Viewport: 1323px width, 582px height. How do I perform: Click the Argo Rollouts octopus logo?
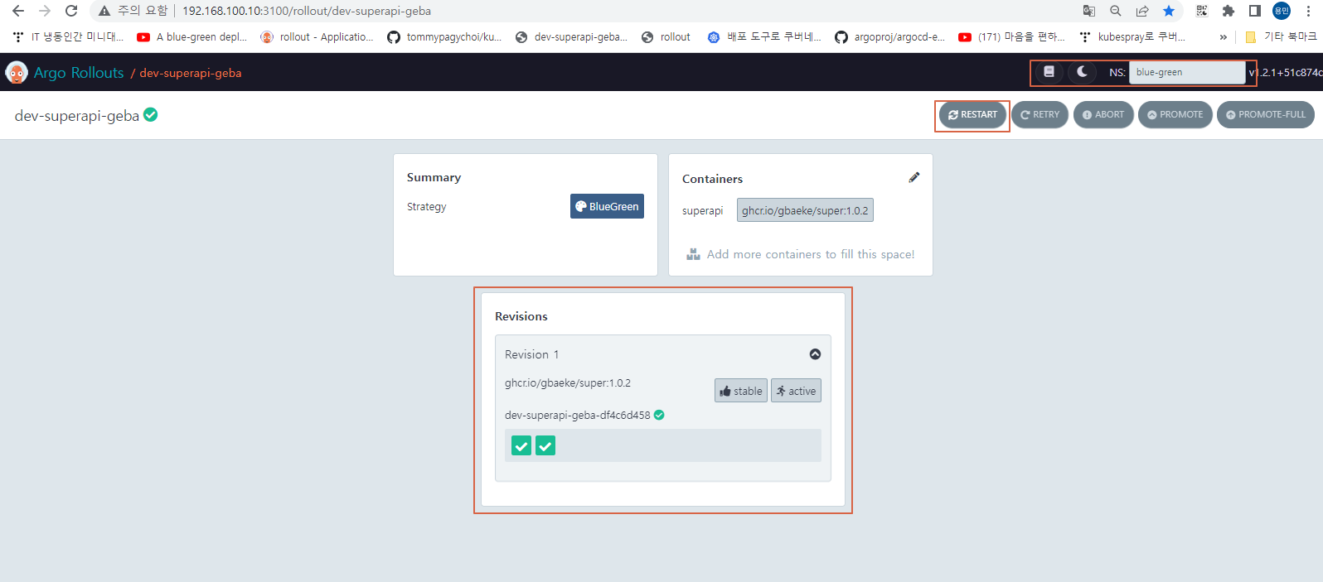(x=17, y=73)
